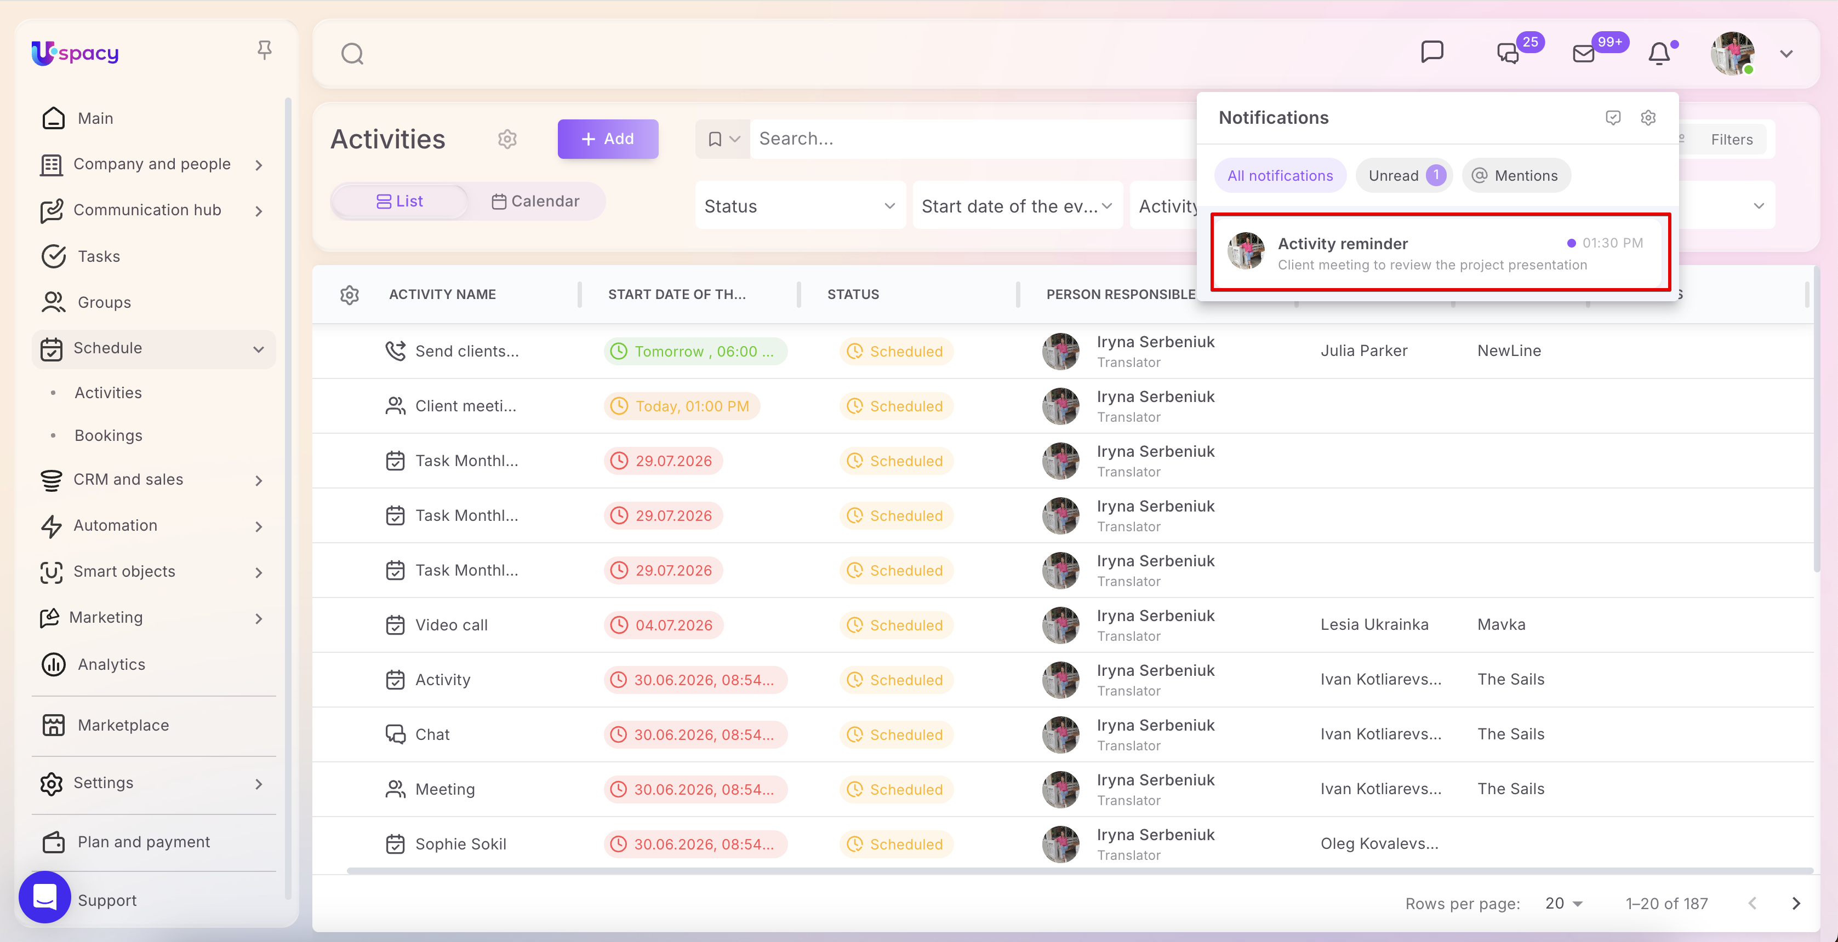Open messages icon with 25 badge

tap(1508, 54)
